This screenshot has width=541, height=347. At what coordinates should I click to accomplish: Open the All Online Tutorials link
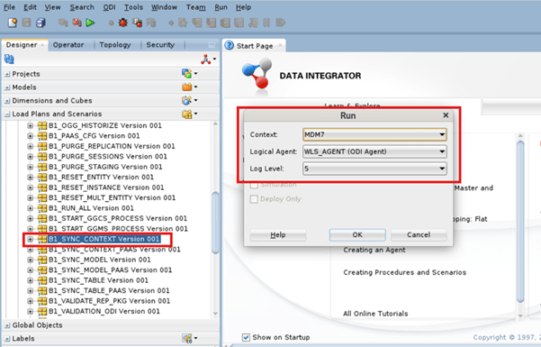click(375, 314)
